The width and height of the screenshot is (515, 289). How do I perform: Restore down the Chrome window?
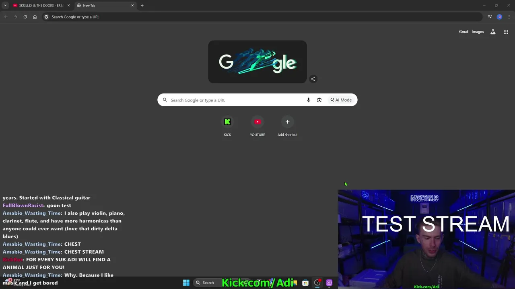tap(496, 5)
